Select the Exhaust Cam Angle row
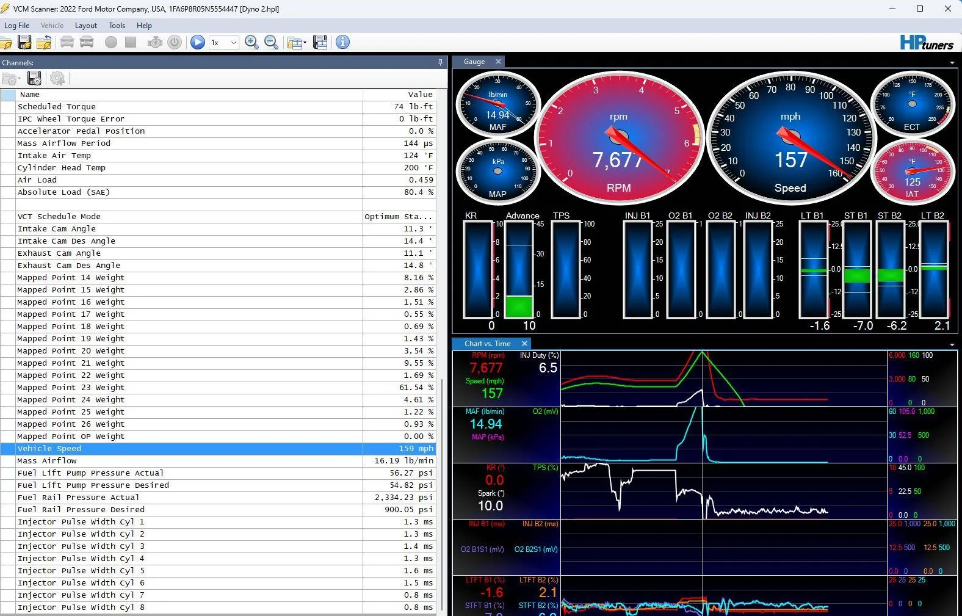Viewport: 962px width, 616px height. point(218,253)
